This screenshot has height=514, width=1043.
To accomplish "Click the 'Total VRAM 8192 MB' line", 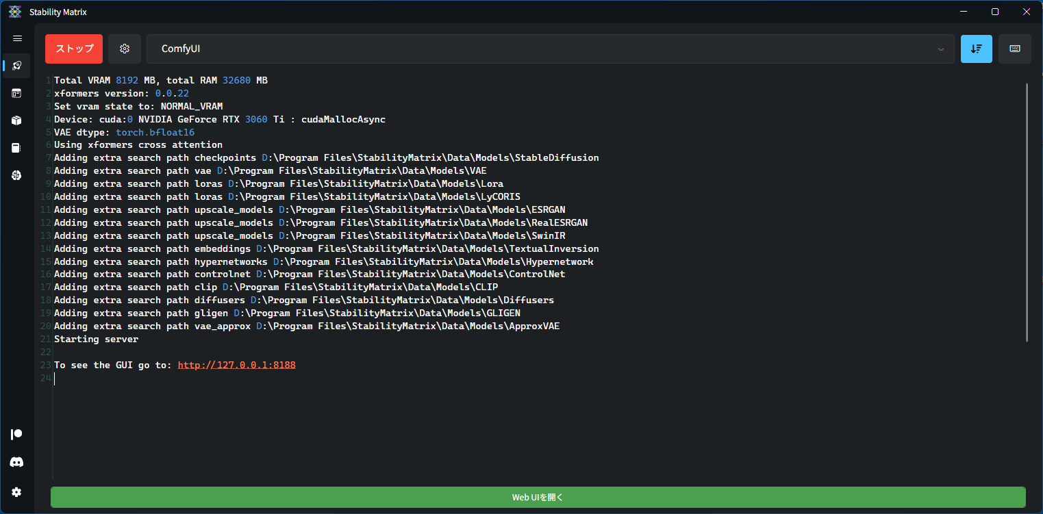I will [x=161, y=80].
